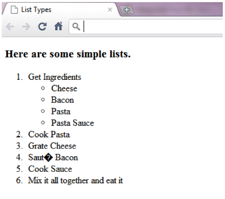Click the 'Bacon' bullet item
This screenshot has width=225, height=199.
pyautogui.click(x=62, y=100)
